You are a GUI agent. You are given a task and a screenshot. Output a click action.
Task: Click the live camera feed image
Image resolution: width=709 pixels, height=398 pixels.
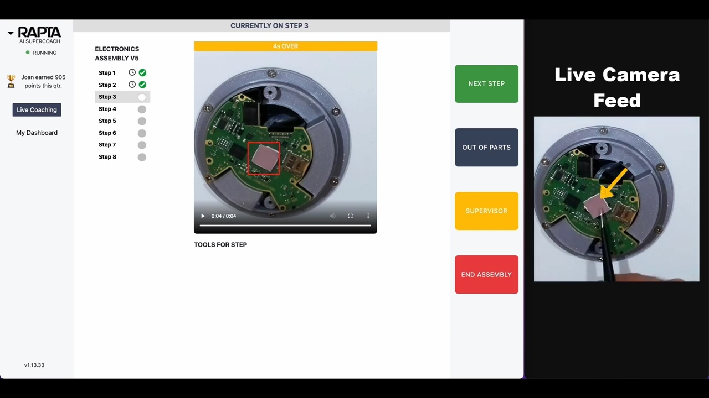[616, 199]
